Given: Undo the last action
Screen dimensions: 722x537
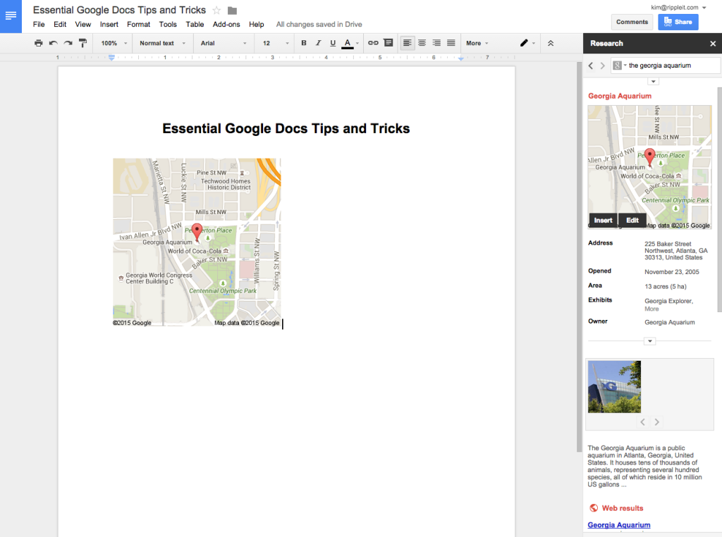Looking at the screenshot, I should pos(53,43).
